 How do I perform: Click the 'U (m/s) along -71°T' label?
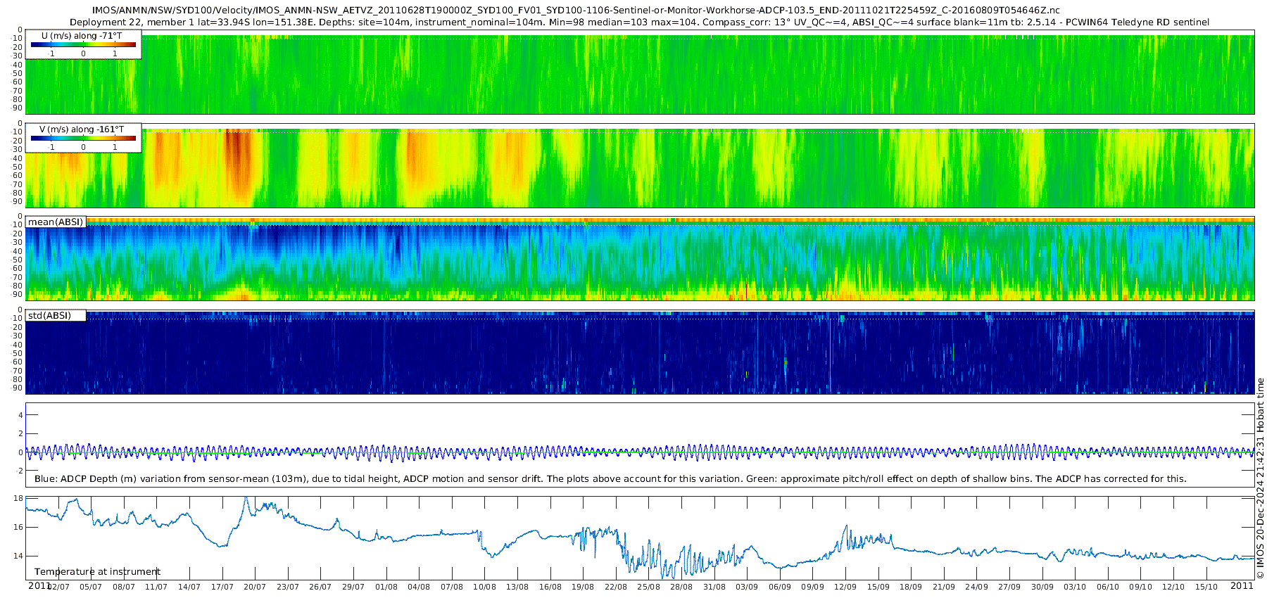(x=82, y=36)
